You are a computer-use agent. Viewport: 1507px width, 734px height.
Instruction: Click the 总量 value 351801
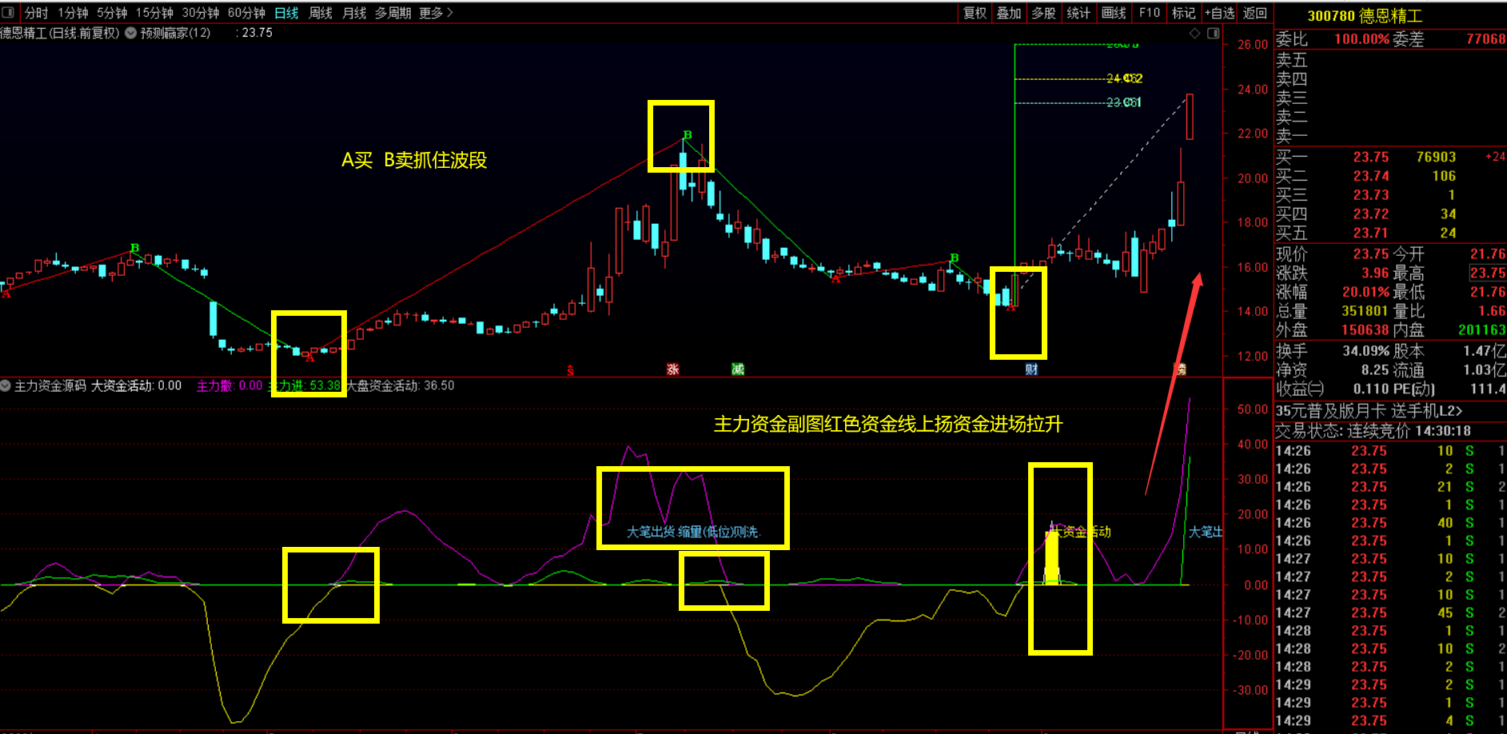tap(1365, 311)
